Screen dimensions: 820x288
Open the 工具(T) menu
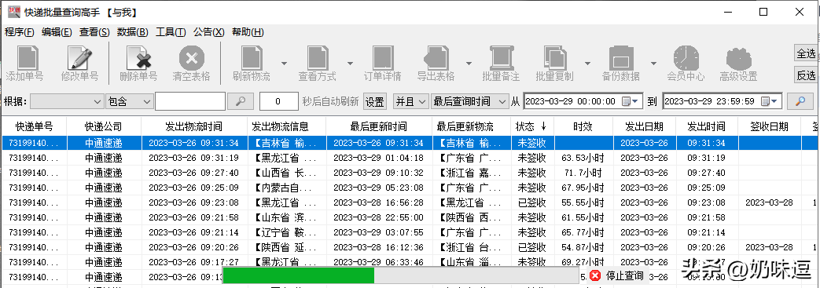coord(171,32)
